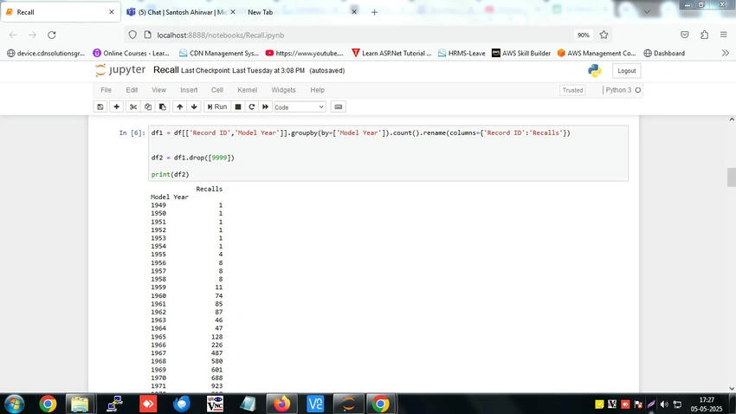Open the Online Courses bookmark

131,54
